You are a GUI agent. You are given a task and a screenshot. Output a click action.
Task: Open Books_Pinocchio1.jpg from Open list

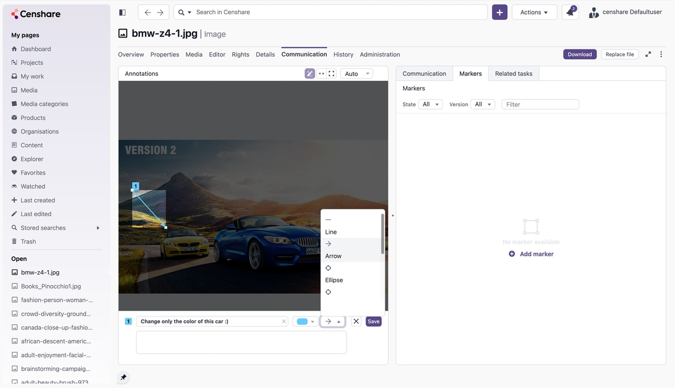tap(51, 286)
